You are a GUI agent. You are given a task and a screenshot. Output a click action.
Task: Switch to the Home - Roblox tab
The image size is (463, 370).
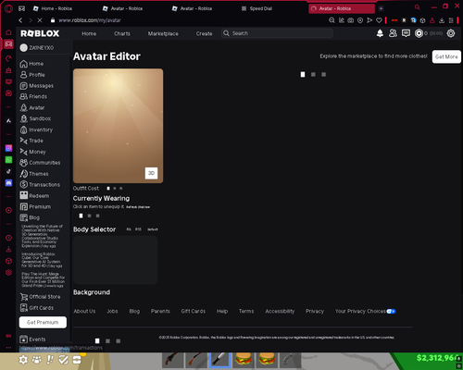[53, 8]
